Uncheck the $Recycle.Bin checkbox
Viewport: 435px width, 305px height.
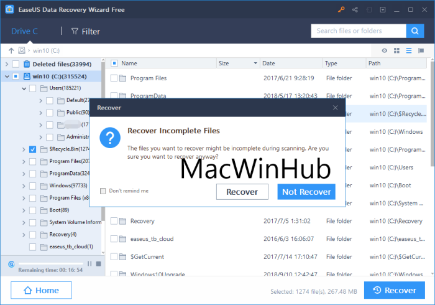(x=33, y=149)
